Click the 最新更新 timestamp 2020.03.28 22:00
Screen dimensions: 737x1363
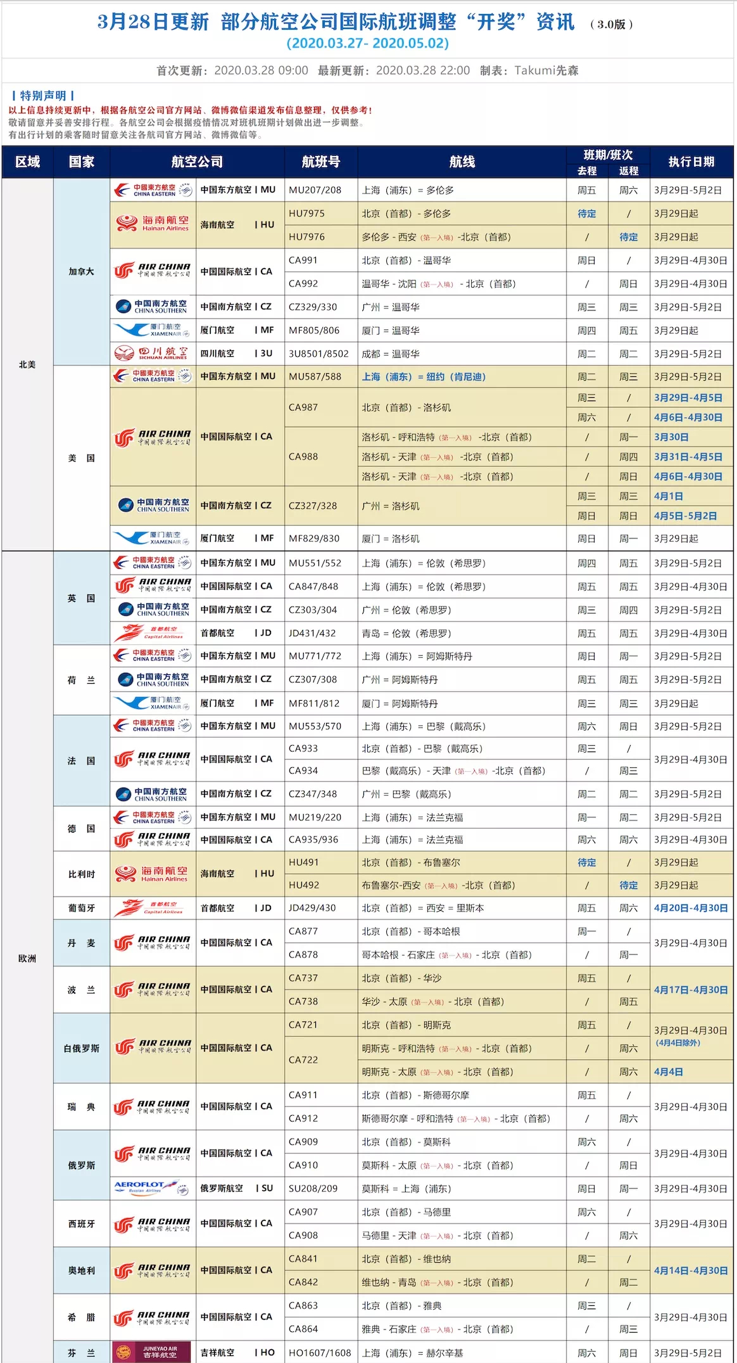(x=423, y=70)
